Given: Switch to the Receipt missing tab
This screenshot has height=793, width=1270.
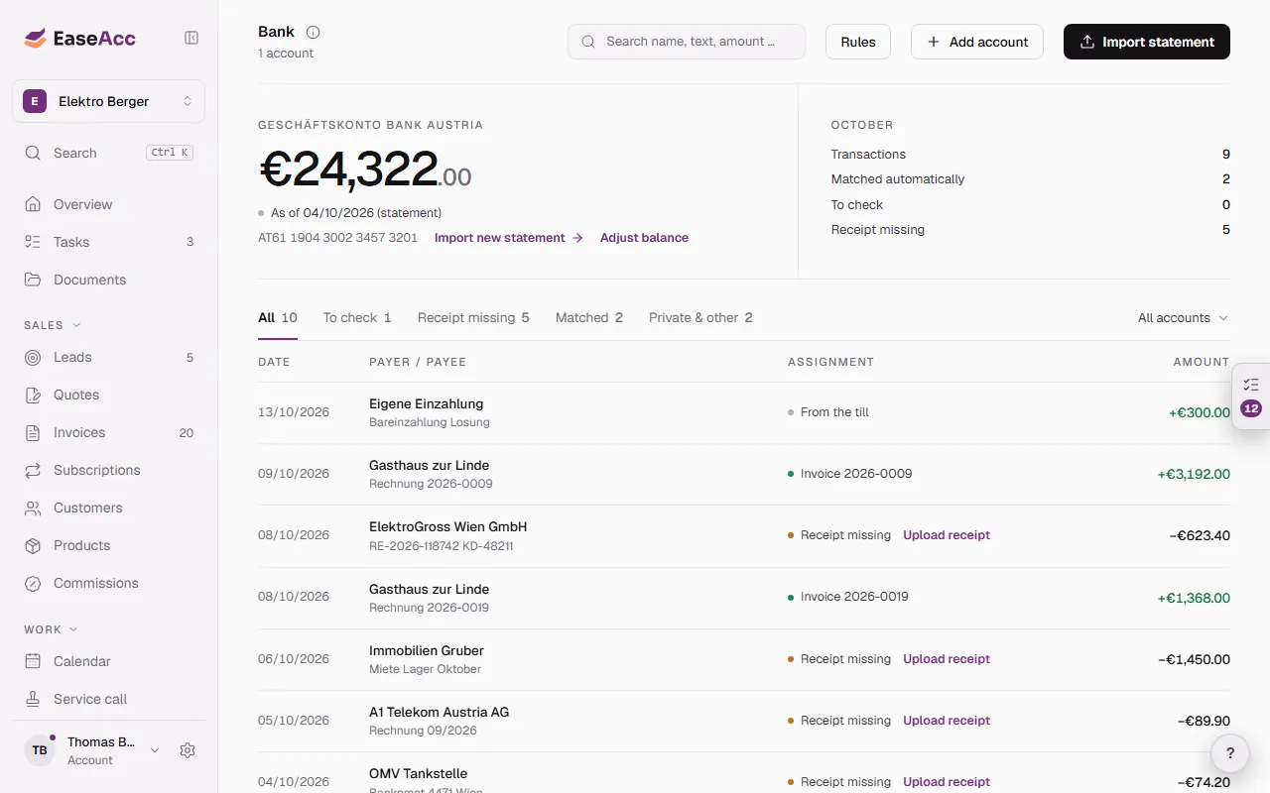Looking at the screenshot, I should pos(473,318).
